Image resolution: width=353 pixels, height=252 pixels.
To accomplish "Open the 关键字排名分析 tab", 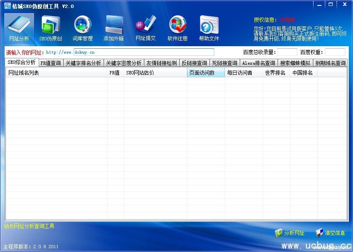I will tap(83, 63).
